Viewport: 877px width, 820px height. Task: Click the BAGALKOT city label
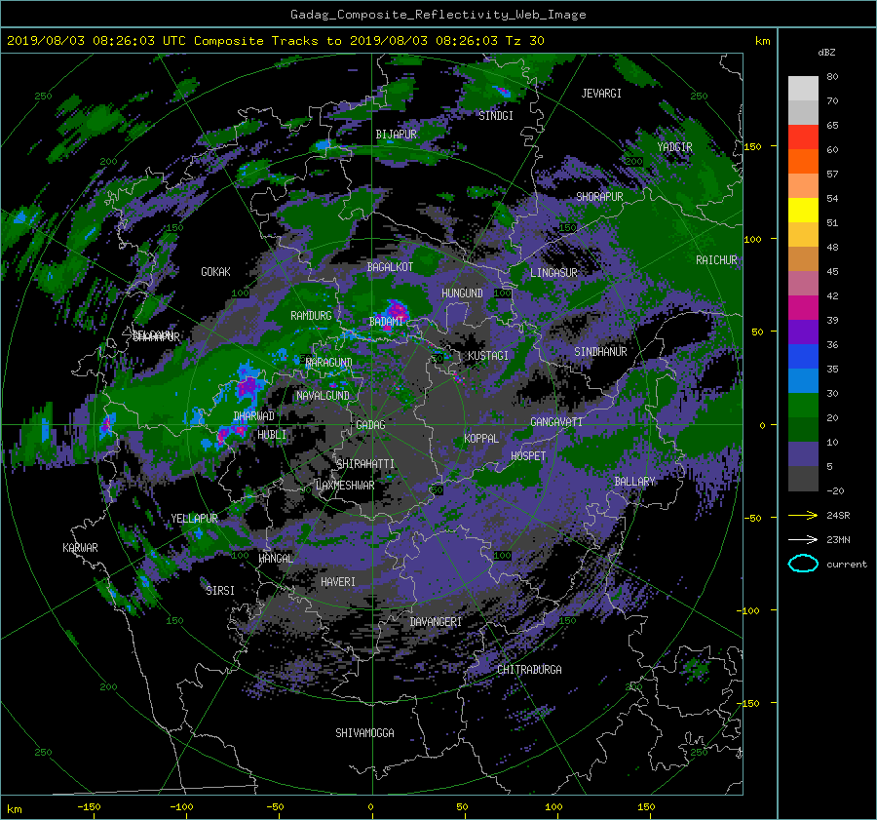click(x=390, y=267)
